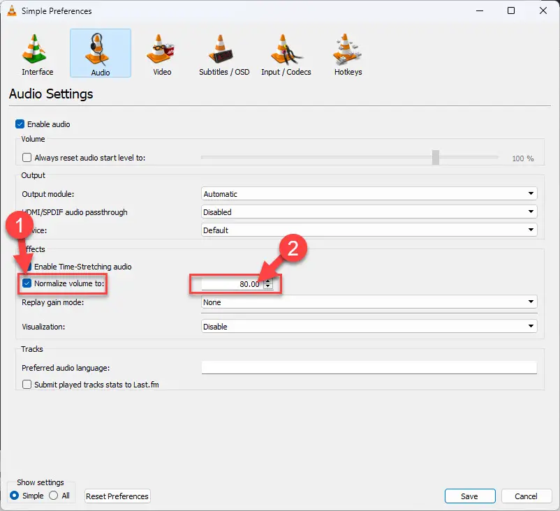
Task: Open the HDMI/SPDIF audio passthrough dropdown
Action: click(369, 212)
